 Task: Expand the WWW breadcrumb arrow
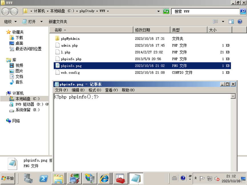108,11
